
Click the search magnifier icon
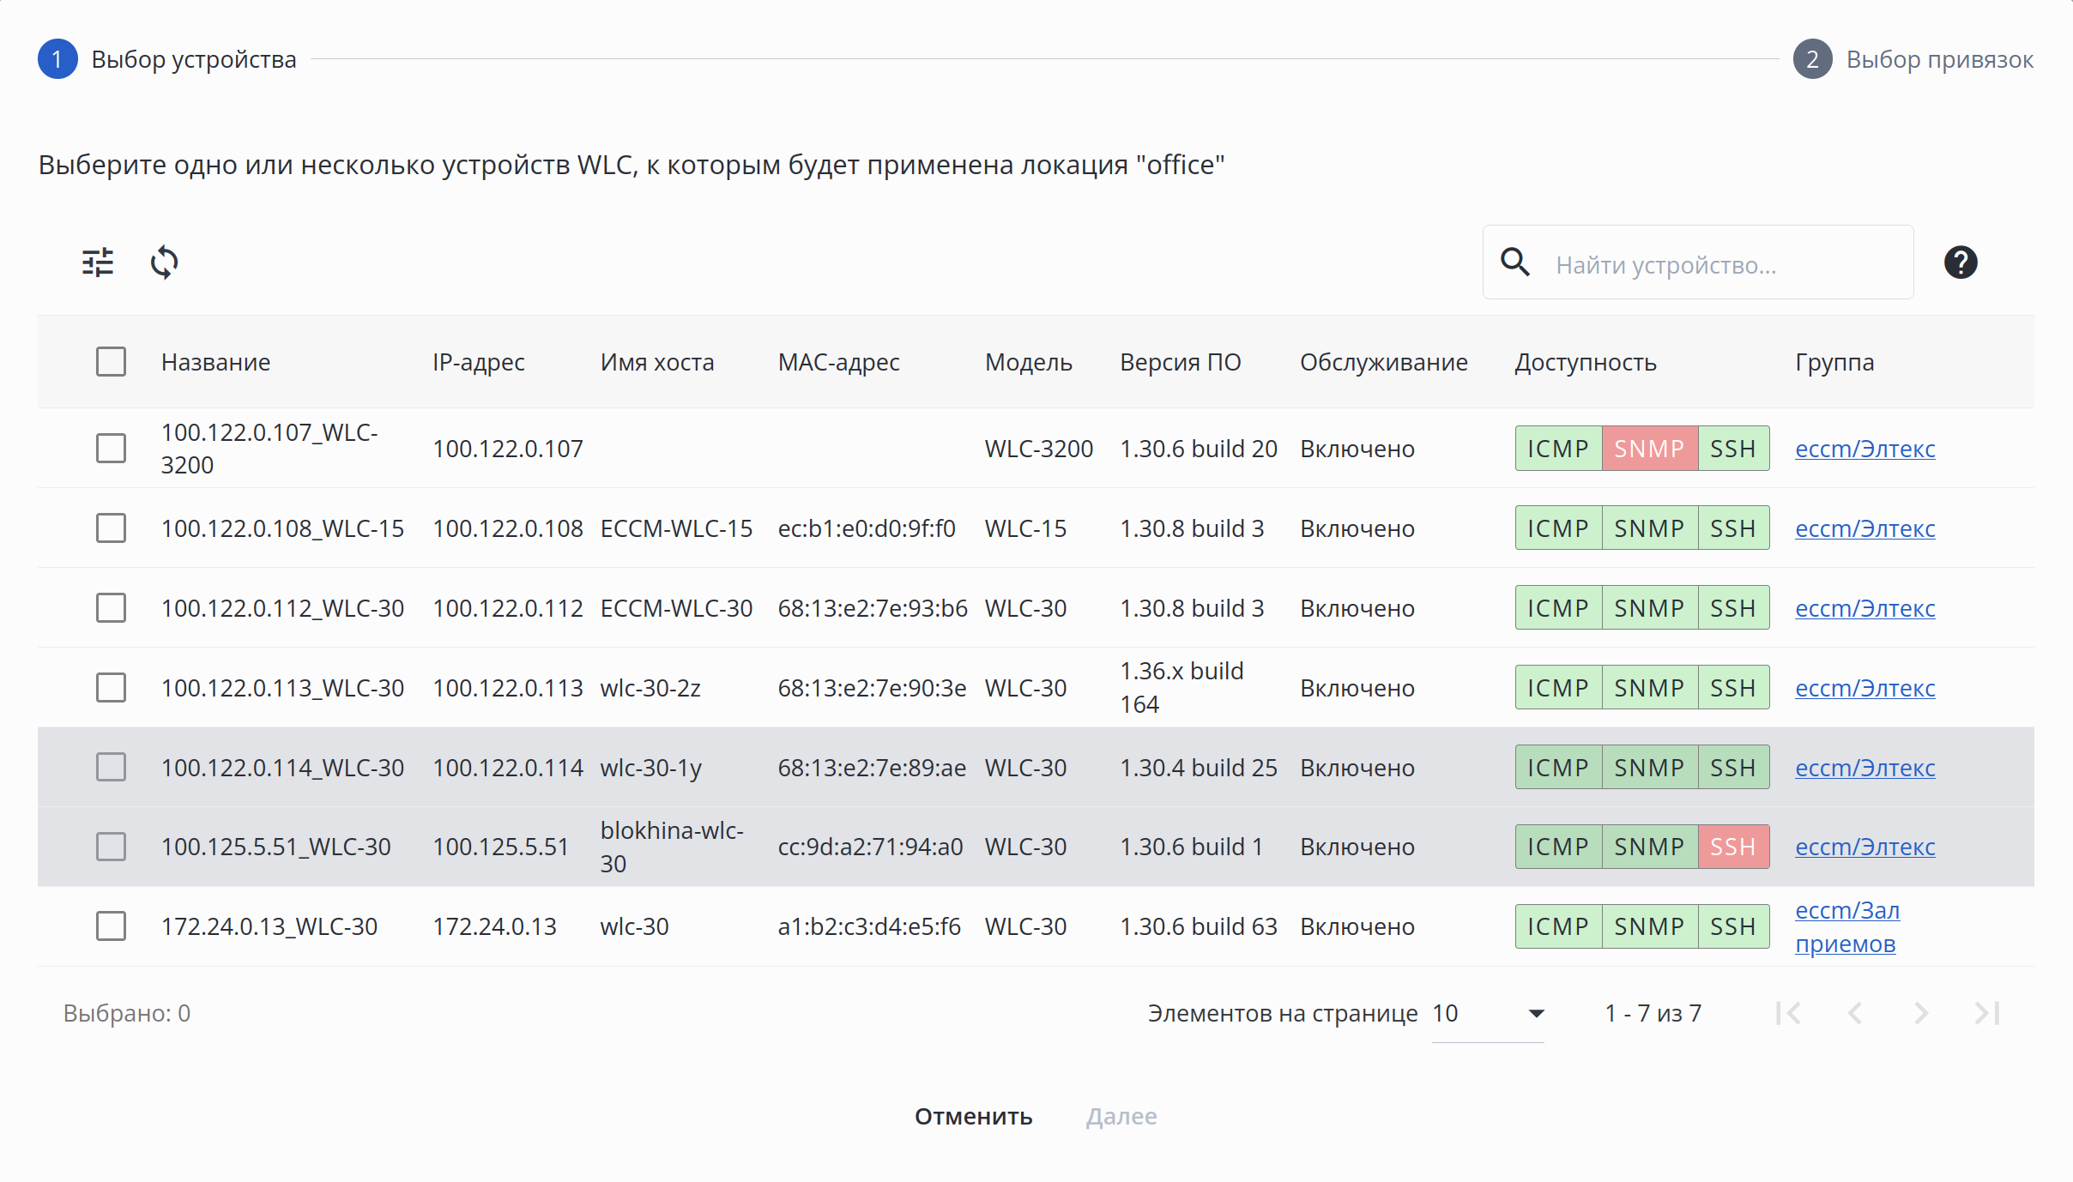[1515, 262]
